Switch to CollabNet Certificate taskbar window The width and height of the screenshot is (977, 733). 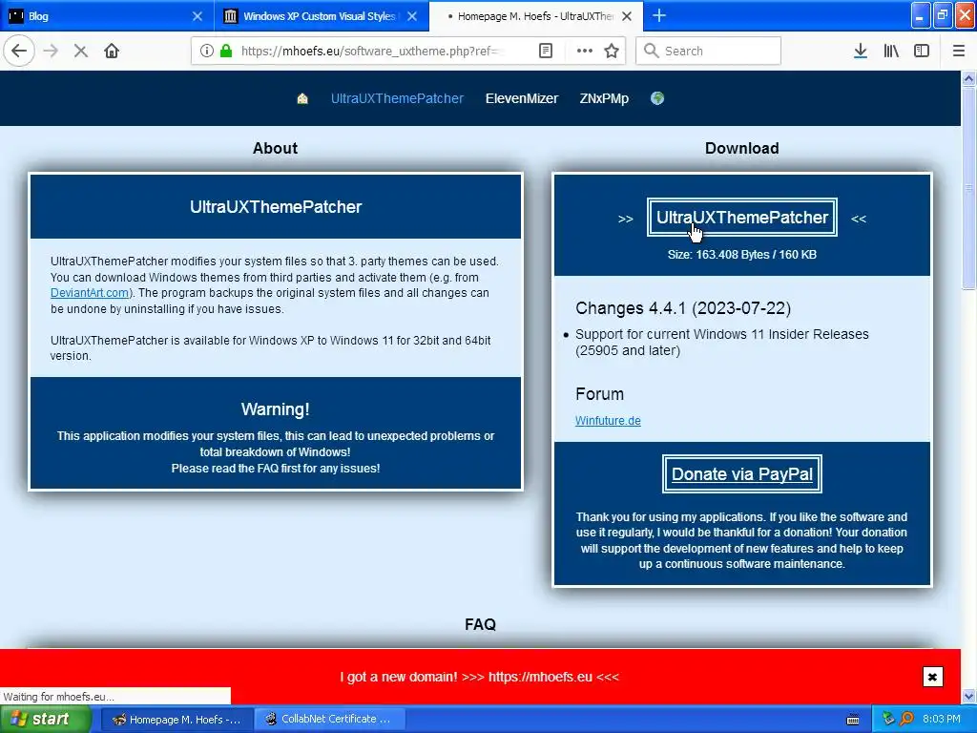pyautogui.click(x=330, y=720)
